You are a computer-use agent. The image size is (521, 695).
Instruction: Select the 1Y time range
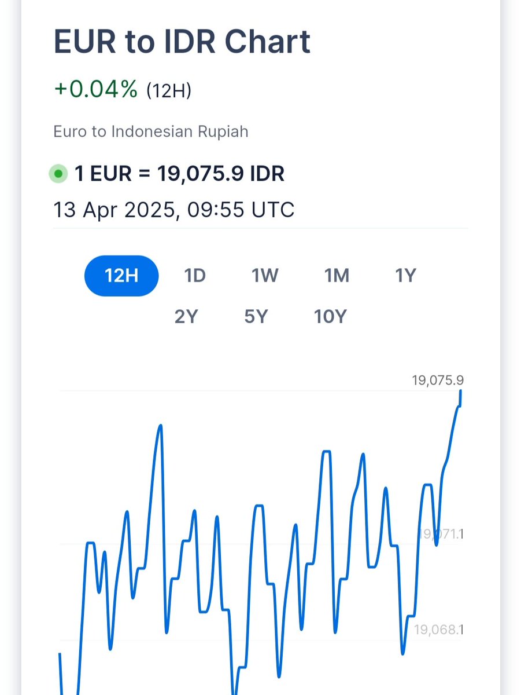[x=405, y=276]
